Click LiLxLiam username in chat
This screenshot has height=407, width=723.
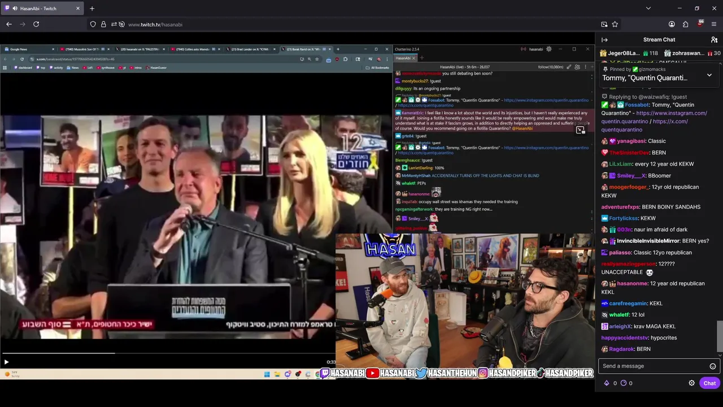click(620, 164)
